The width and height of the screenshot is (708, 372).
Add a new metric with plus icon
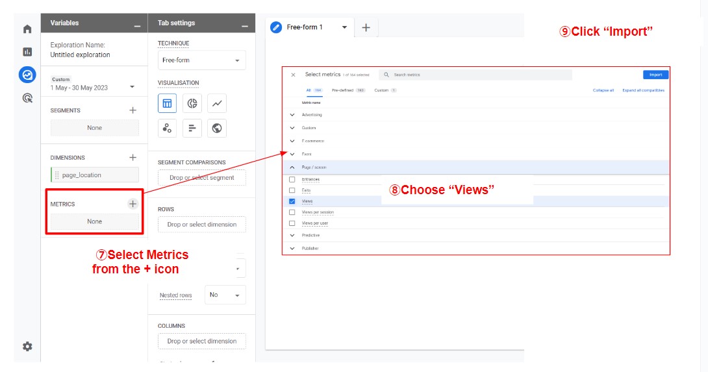pos(133,204)
